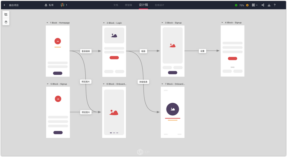Click the red circle logo in artboard 5
This screenshot has height=157, width=287.
(x=58, y=99)
